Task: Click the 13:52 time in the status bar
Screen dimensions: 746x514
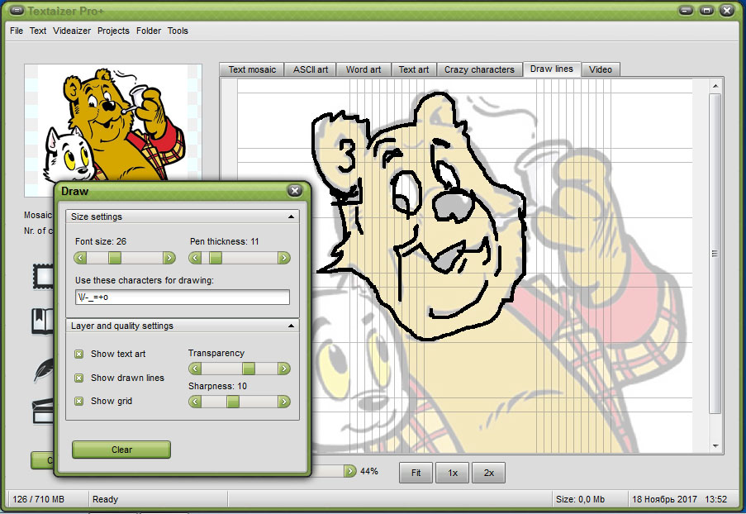Action: coord(716,499)
